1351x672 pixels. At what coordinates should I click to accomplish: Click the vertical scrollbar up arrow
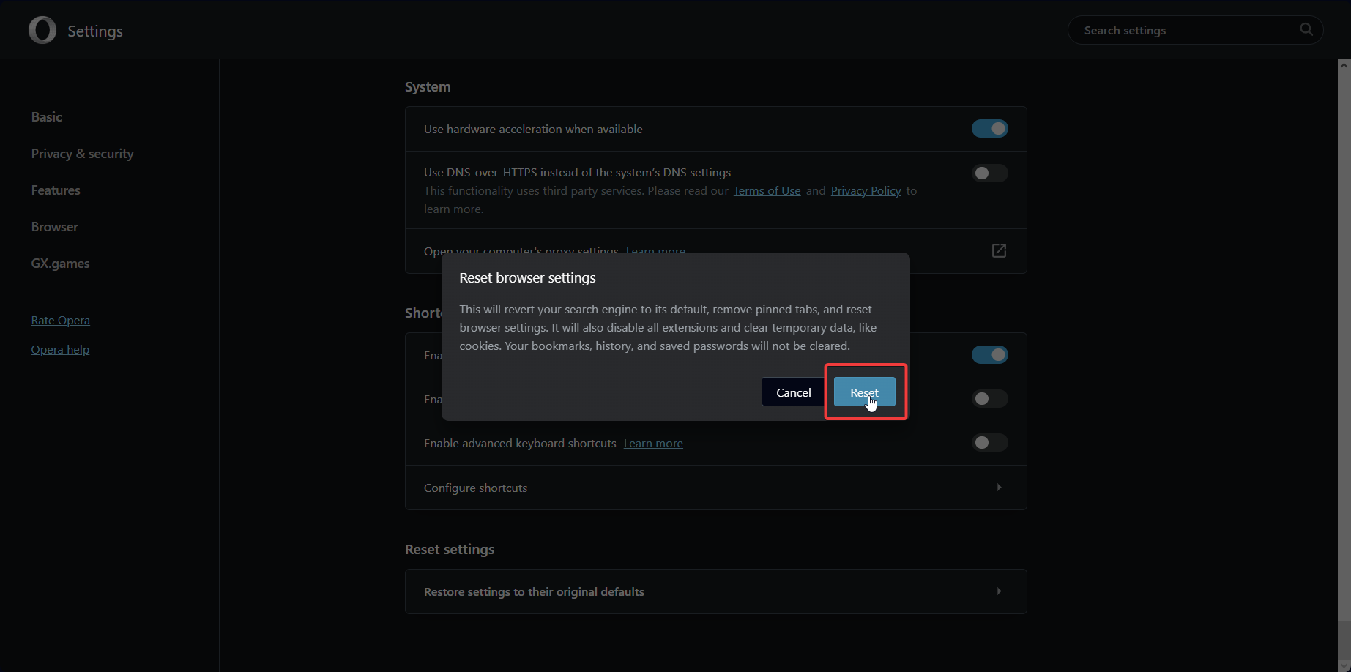[1344, 65]
